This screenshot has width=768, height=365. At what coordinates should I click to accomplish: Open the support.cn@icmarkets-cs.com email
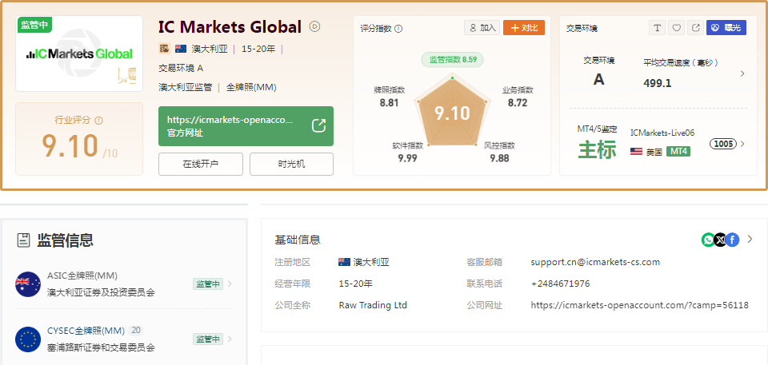(595, 262)
